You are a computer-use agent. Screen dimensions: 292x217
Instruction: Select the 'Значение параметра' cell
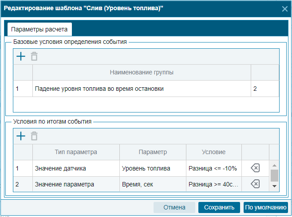tap(76, 184)
